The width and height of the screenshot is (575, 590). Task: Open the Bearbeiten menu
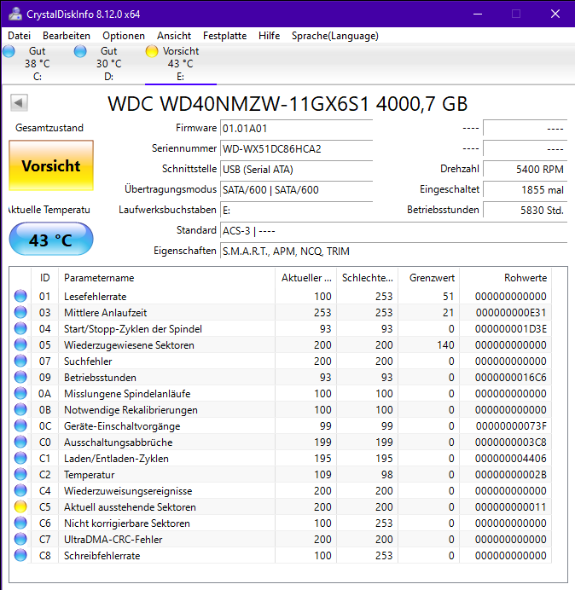(67, 36)
